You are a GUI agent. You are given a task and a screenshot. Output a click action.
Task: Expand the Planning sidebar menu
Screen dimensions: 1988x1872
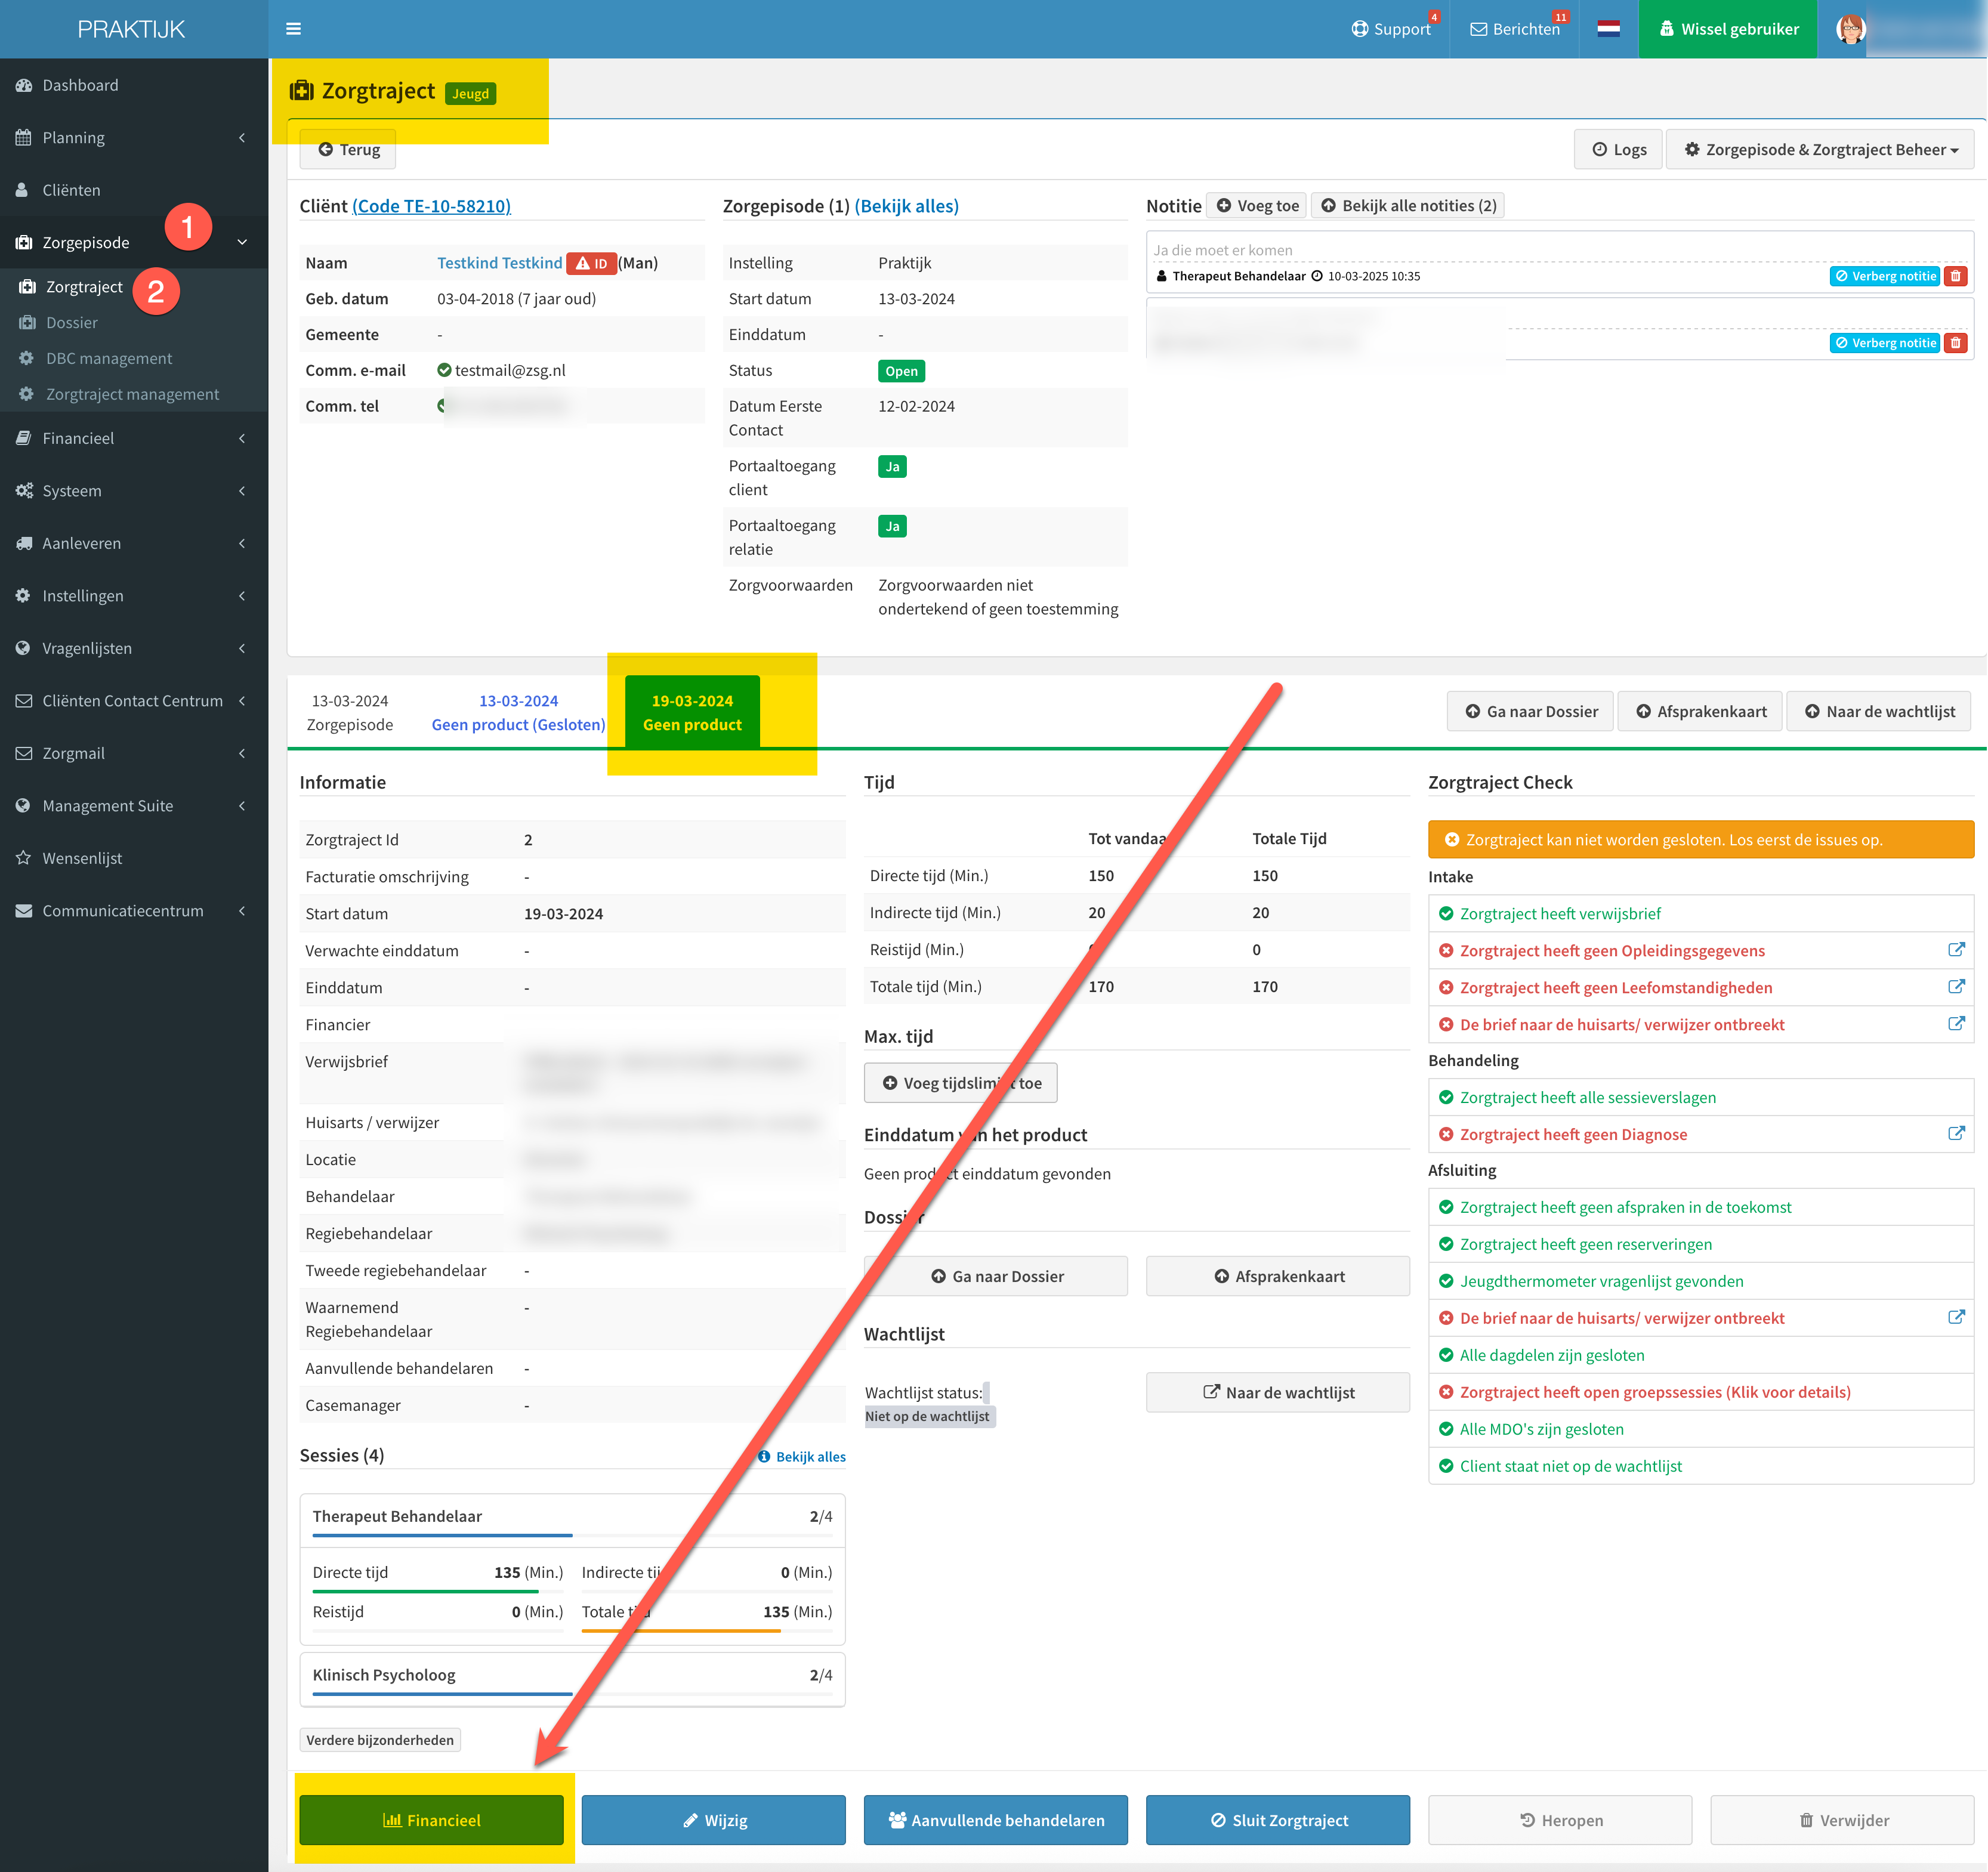pos(134,137)
